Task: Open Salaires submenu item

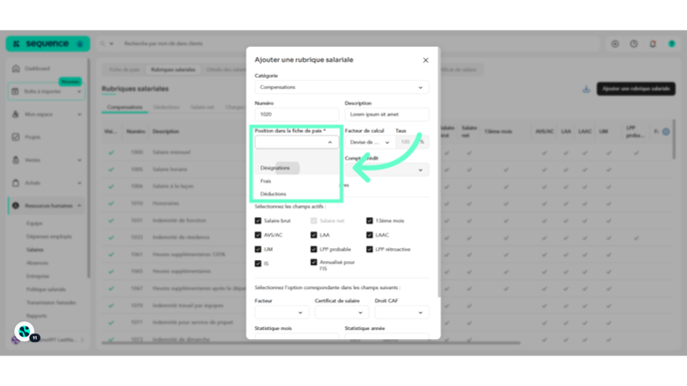Action: coord(35,250)
